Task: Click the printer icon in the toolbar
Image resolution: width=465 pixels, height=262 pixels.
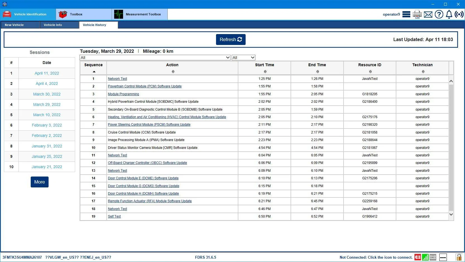Action: click(417, 14)
